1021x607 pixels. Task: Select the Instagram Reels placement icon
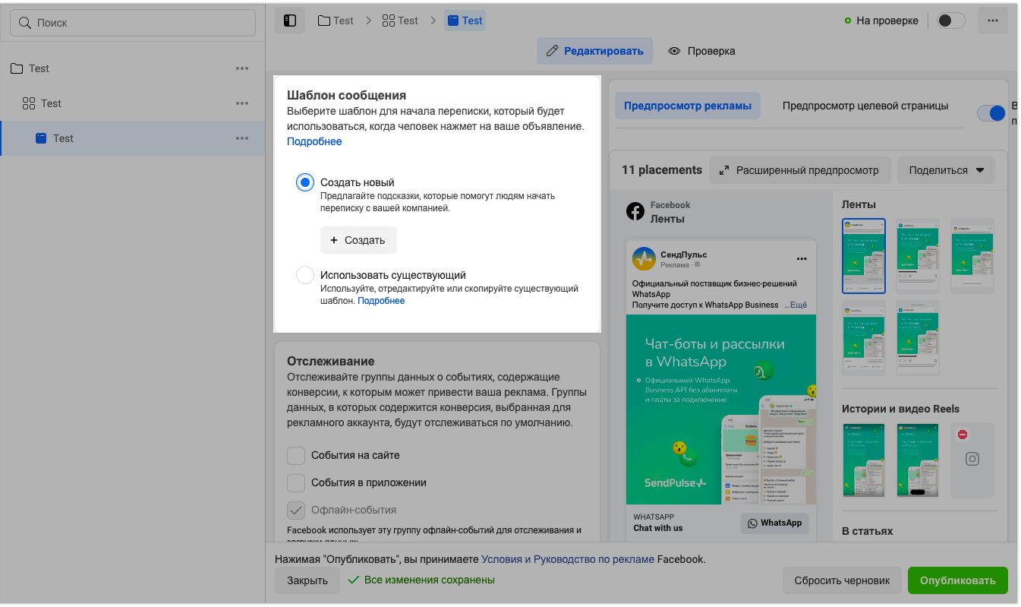point(972,459)
